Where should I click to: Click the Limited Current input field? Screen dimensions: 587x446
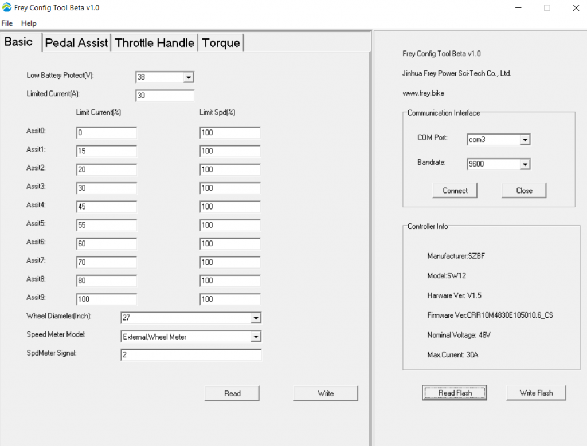165,95
